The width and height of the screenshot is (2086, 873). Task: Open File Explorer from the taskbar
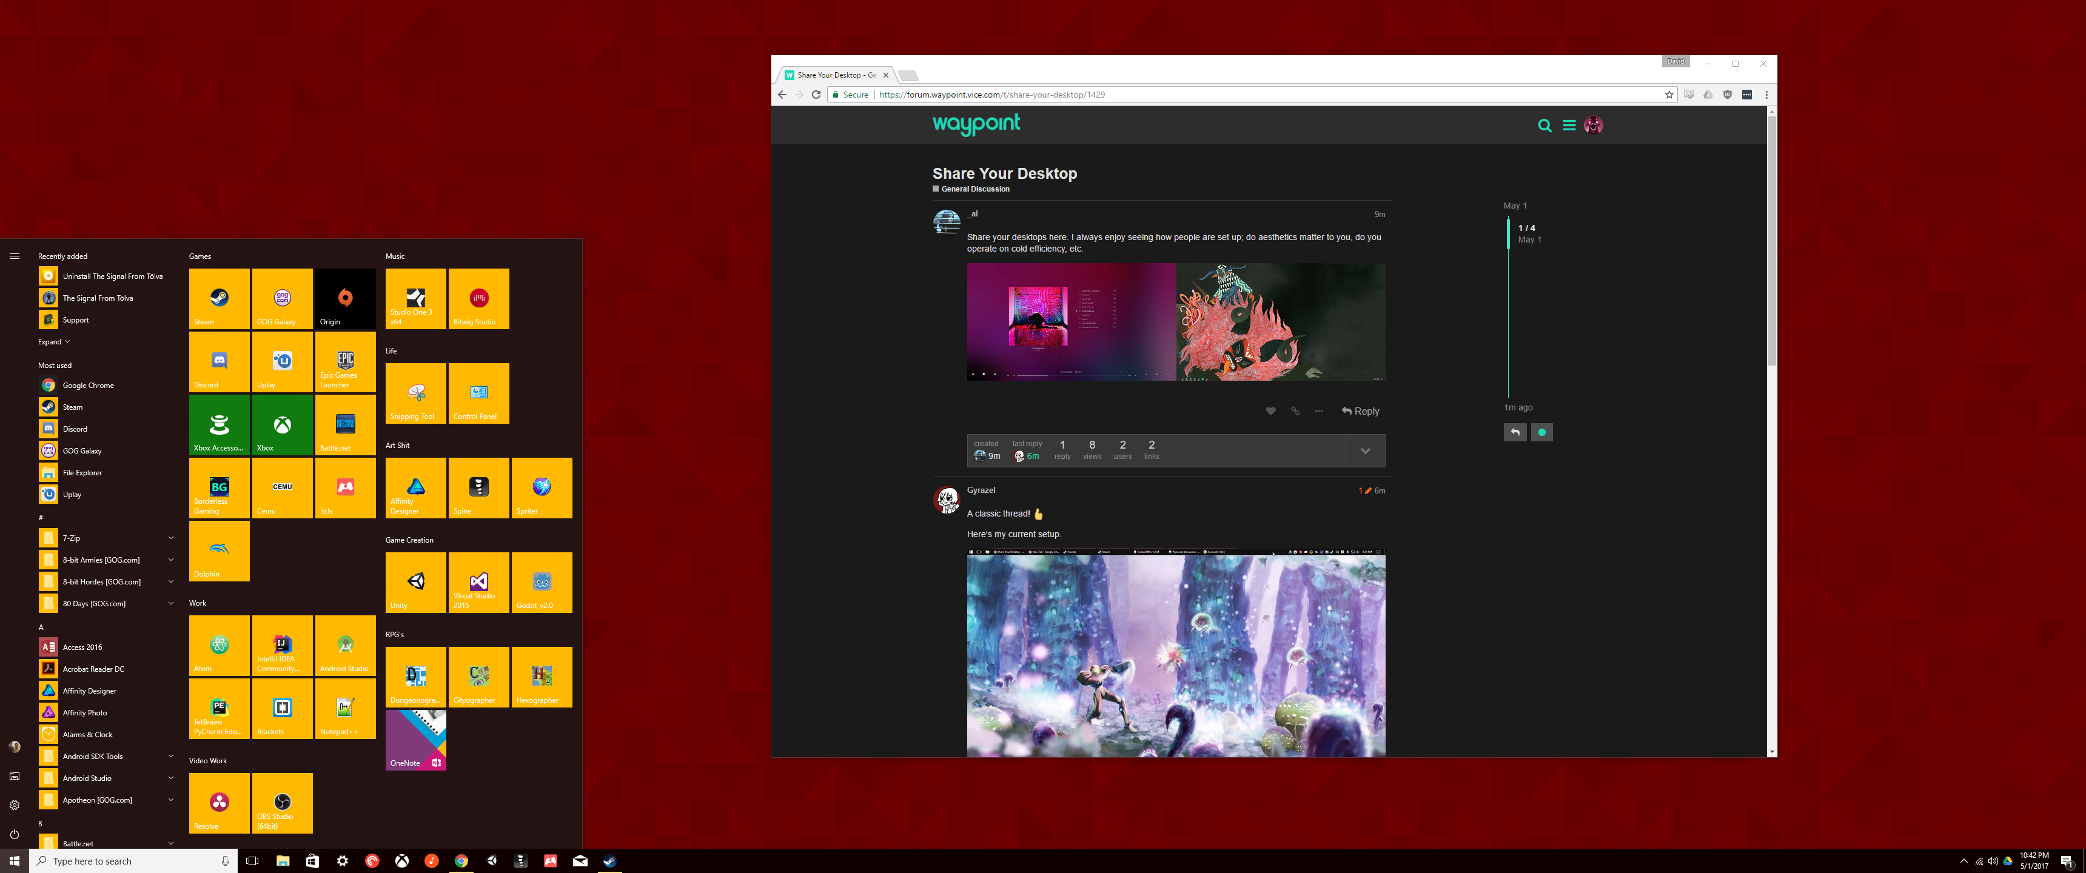pos(283,861)
